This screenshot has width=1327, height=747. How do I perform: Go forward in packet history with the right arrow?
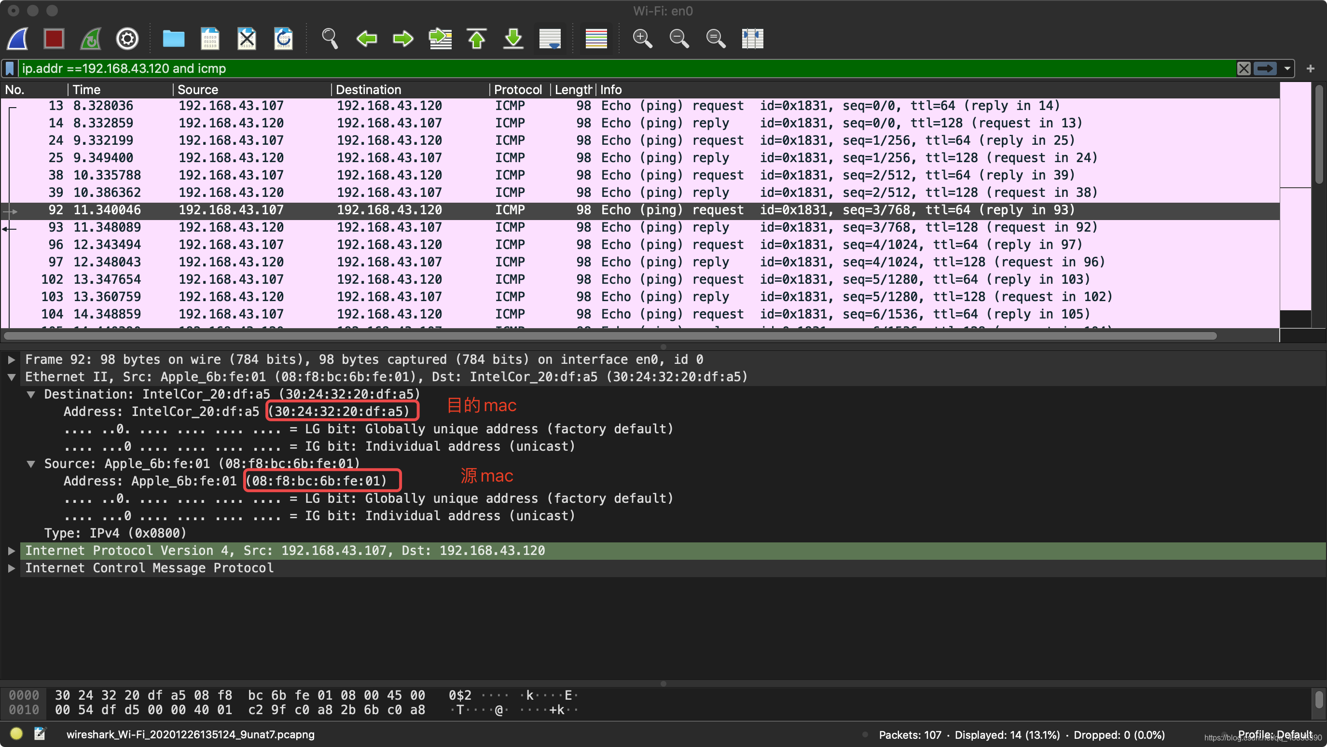click(403, 39)
